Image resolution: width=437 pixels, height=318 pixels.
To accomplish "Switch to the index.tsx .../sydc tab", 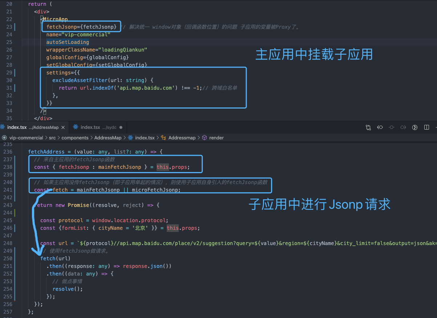I will (x=98, y=127).
